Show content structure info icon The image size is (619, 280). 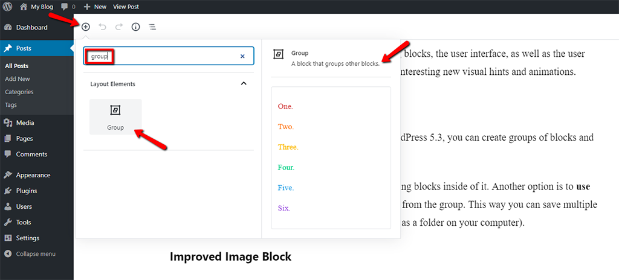click(x=135, y=27)
